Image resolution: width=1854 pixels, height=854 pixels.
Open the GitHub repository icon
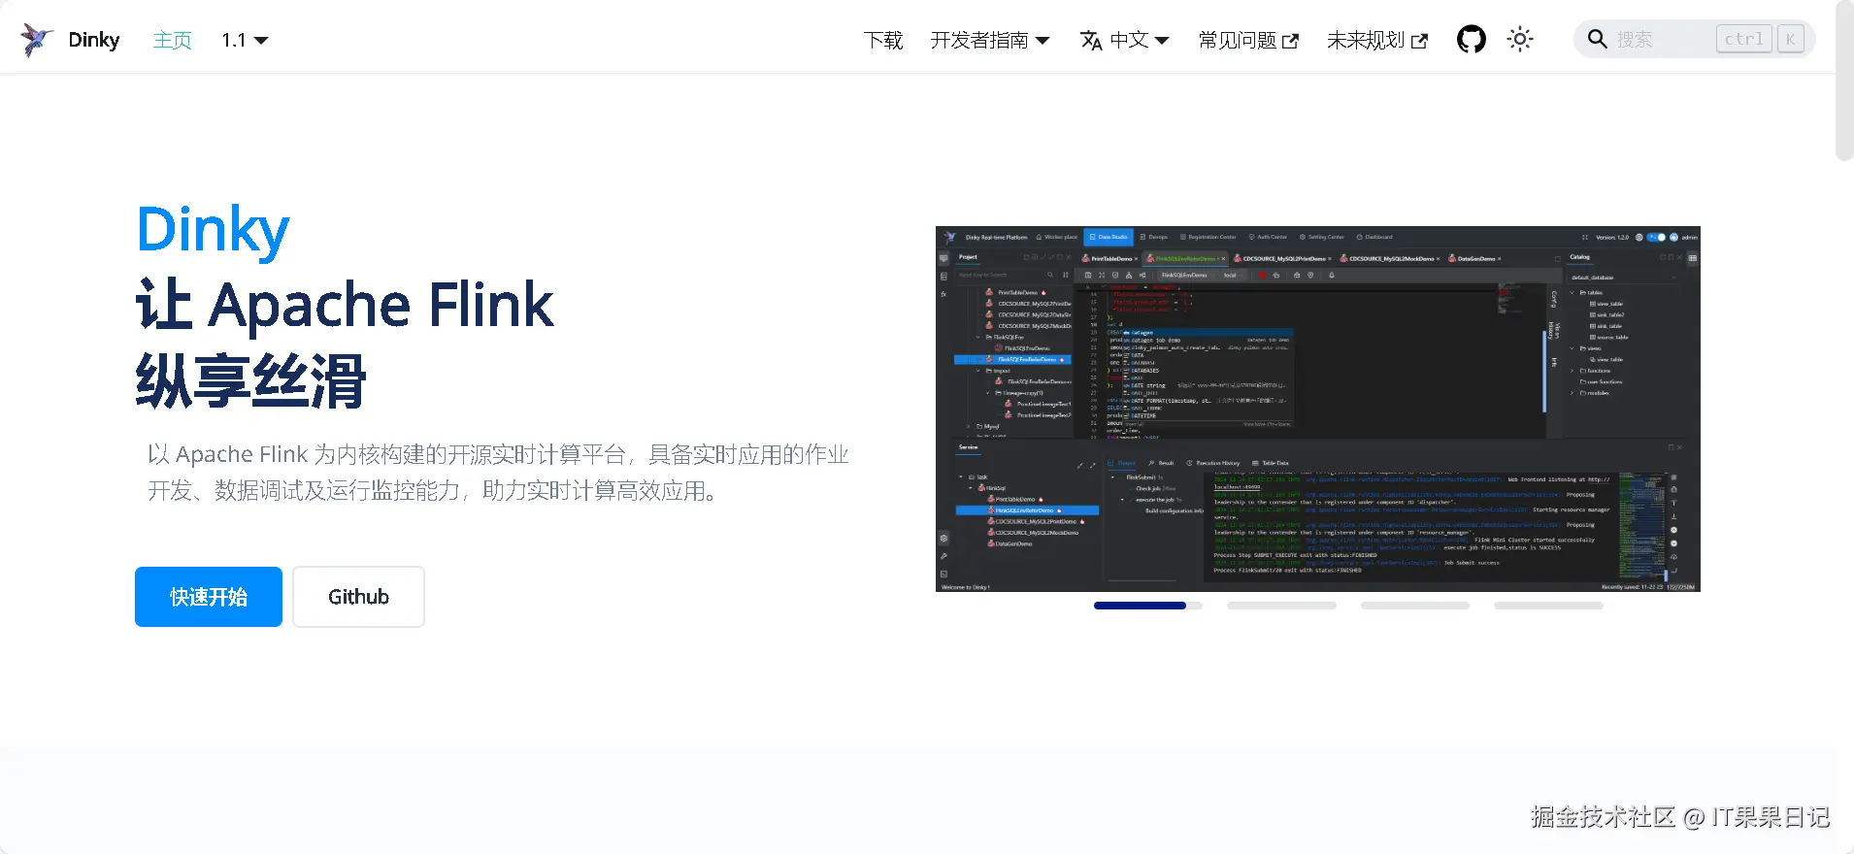(1471, 40)
